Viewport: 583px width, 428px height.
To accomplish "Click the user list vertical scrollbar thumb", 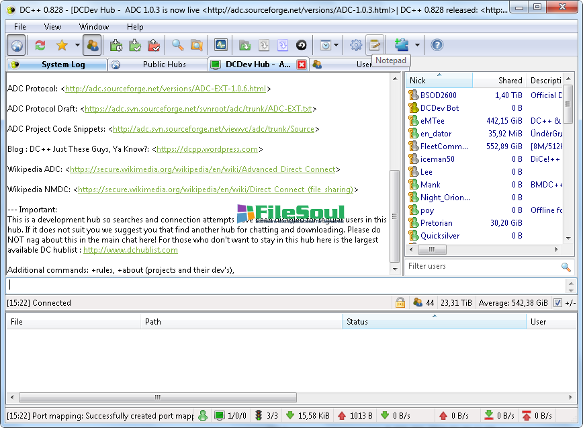I will 568,104.
